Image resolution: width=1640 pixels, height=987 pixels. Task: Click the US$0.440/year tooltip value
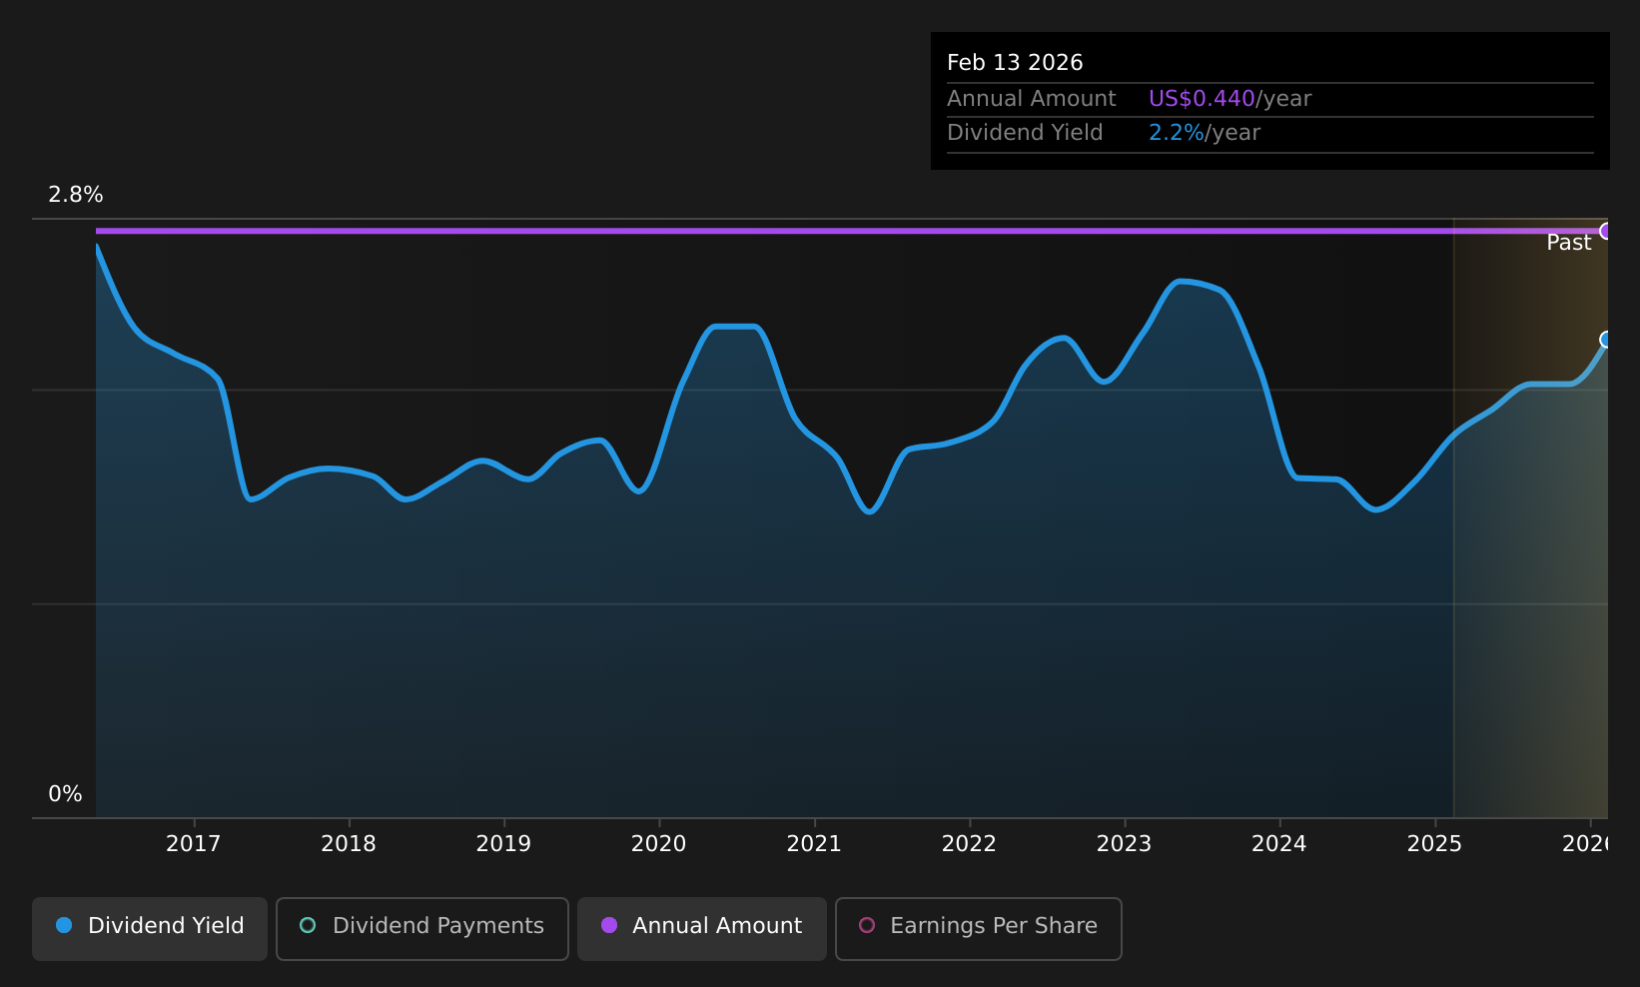(1230, 99)
